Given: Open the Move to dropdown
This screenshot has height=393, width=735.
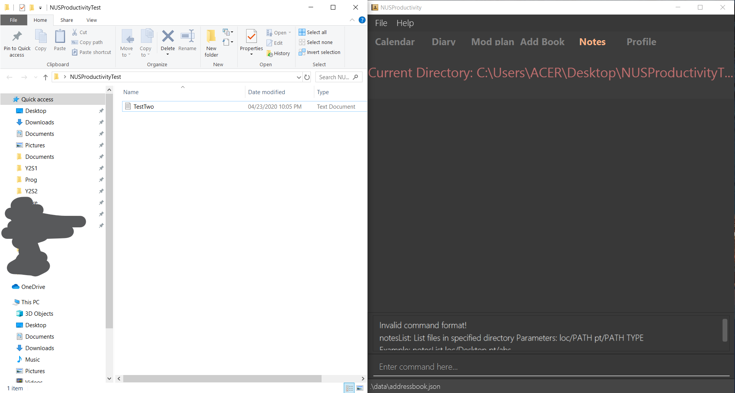Looking at the screenshot, I should pos(126,43).
